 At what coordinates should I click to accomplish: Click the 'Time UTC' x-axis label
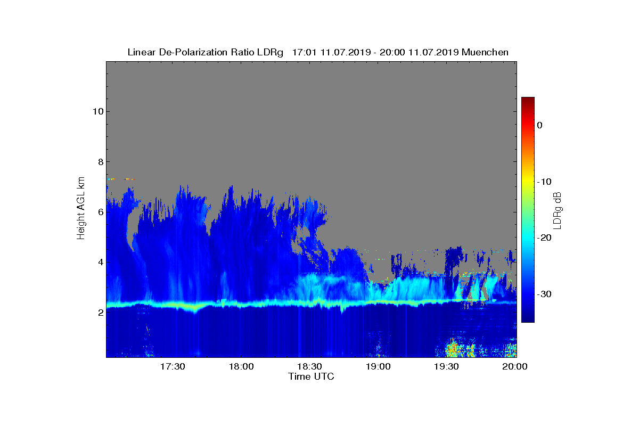point(312,376)
